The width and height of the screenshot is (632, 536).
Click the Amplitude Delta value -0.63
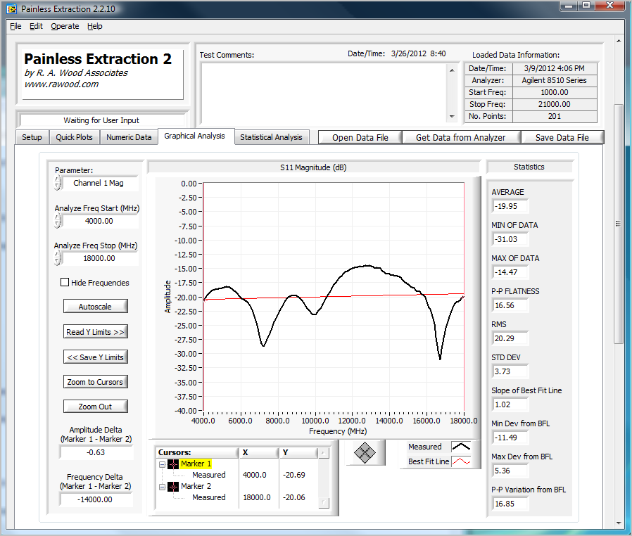point(96,452)
